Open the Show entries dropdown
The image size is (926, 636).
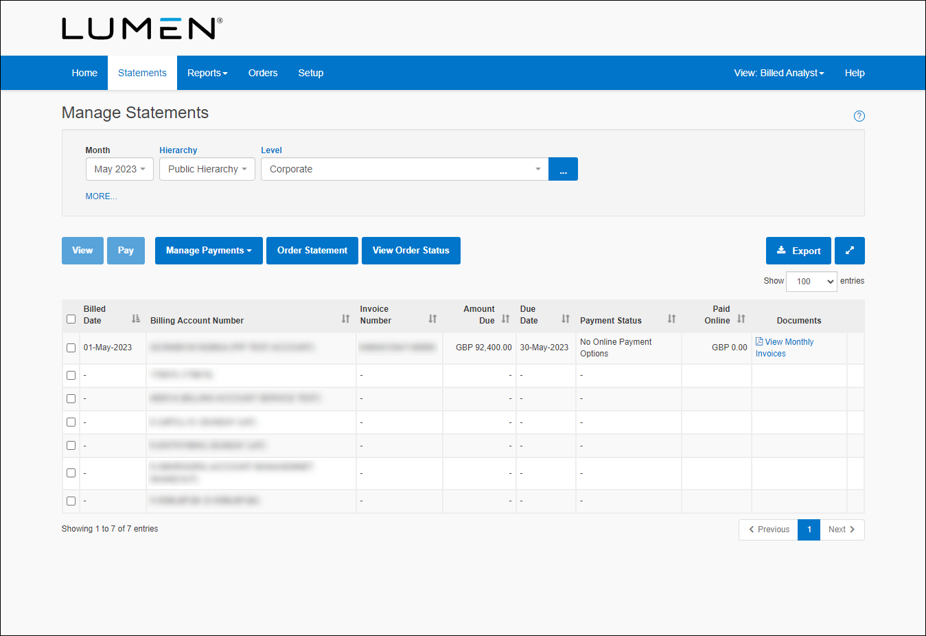click(x=811, y=282)
